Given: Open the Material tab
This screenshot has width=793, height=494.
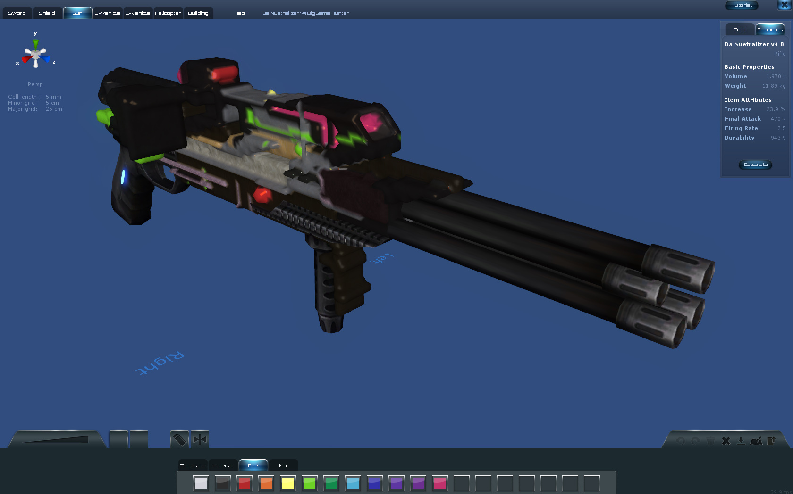Looking at the screenshot, I should tap(222, 466).
